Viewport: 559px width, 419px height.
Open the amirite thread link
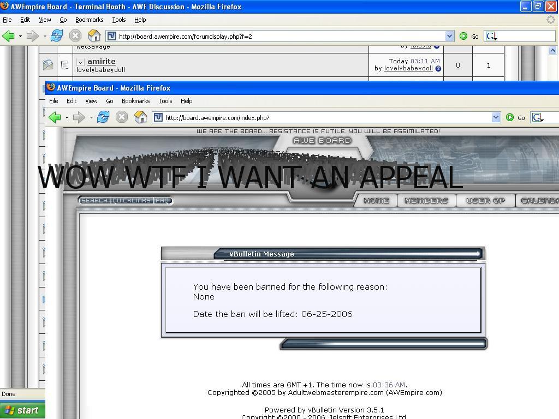pos(101,61)
